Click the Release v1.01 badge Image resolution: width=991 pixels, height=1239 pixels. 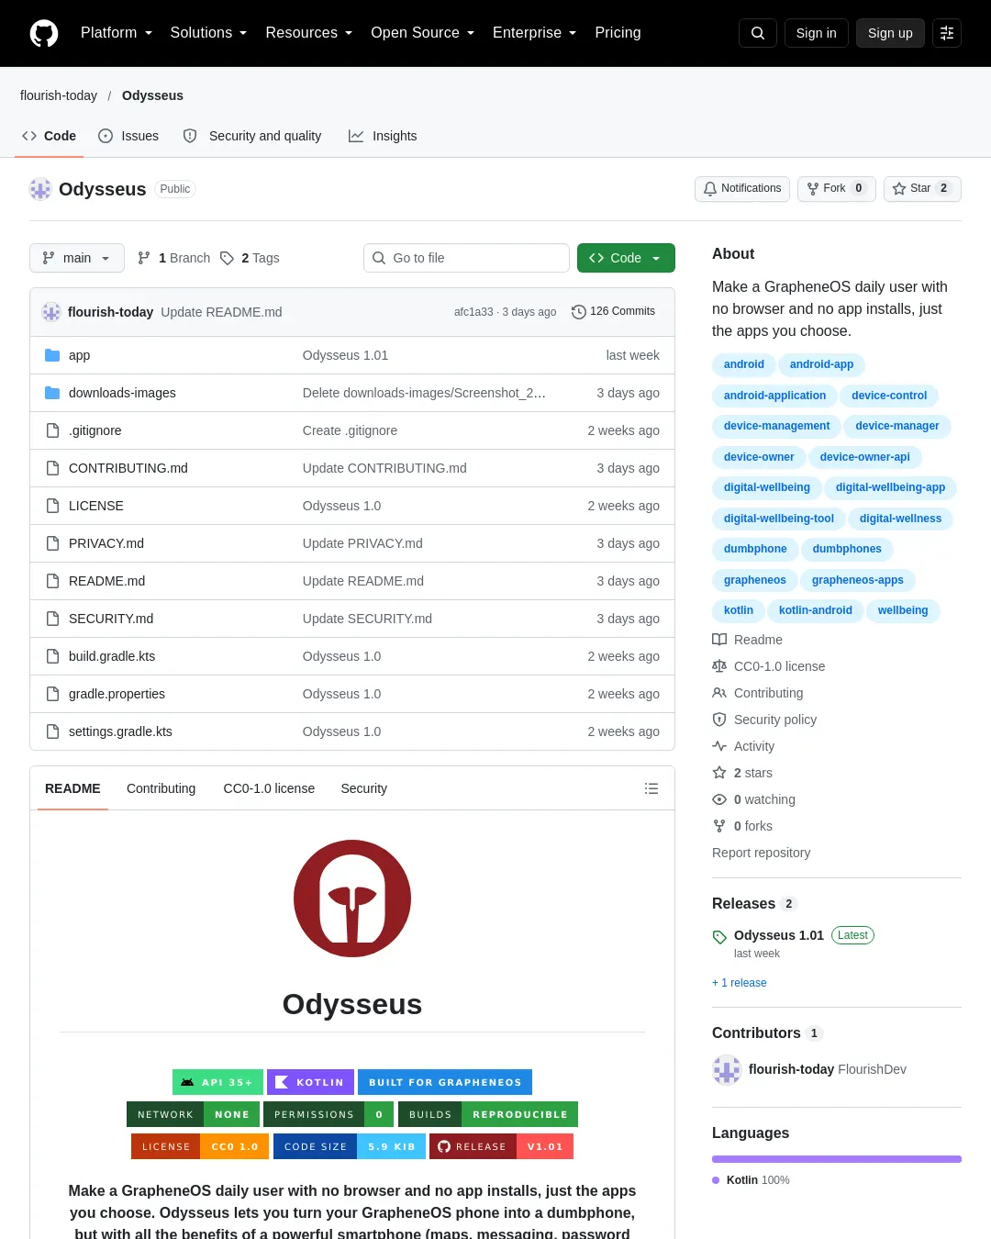(501, 1146)
